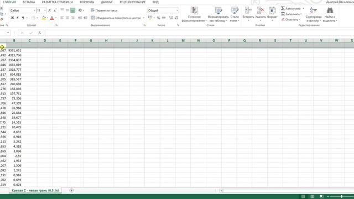This screenshot has width=354, height=199.
Task: Open the ФОРМУЛЫ ribbon tab
Action: pos(87,2)
